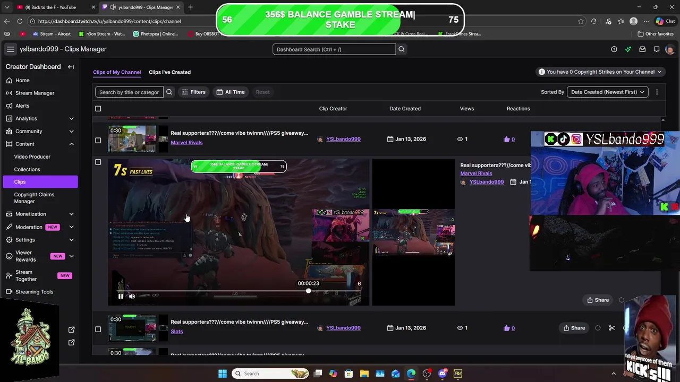
Task: Click the browser back arrow
Action: 7,21
